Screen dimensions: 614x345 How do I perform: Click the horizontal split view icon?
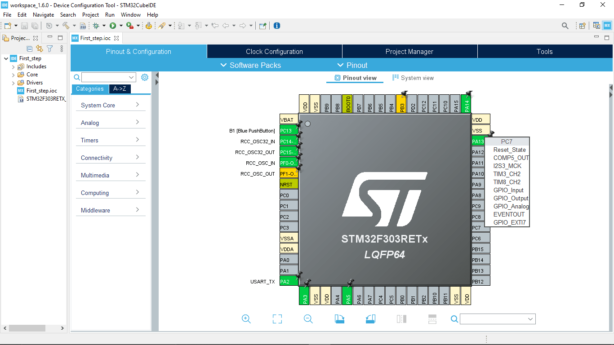click(432, 319)
